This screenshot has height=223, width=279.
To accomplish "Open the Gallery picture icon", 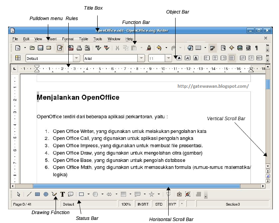I will point(240,48).
